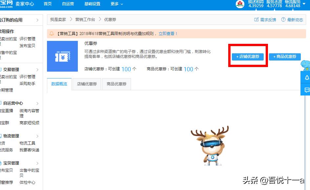
Task: Expand 宝贝管理 sidebar section arrow
Action: [x=37, y=163]
